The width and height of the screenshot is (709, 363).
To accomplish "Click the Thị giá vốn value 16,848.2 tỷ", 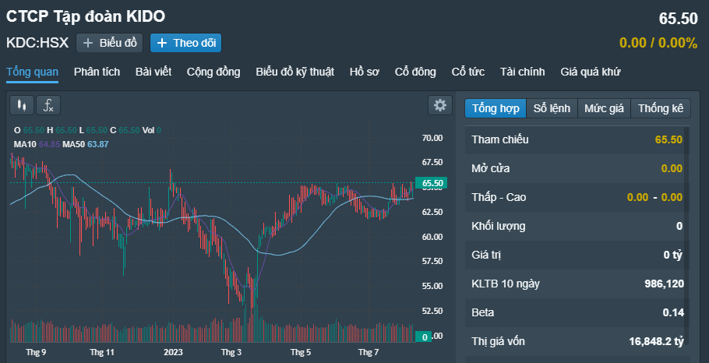I will point(656,341).
